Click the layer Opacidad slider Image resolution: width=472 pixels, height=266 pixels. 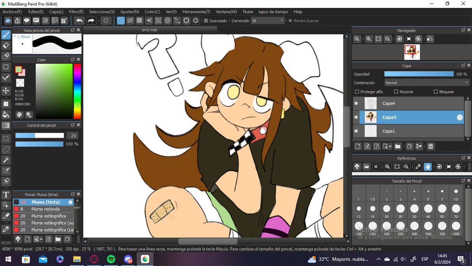pos(419,74)
